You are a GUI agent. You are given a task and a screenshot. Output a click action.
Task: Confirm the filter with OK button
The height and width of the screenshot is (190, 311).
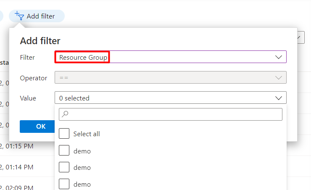(x=37, y=127)
